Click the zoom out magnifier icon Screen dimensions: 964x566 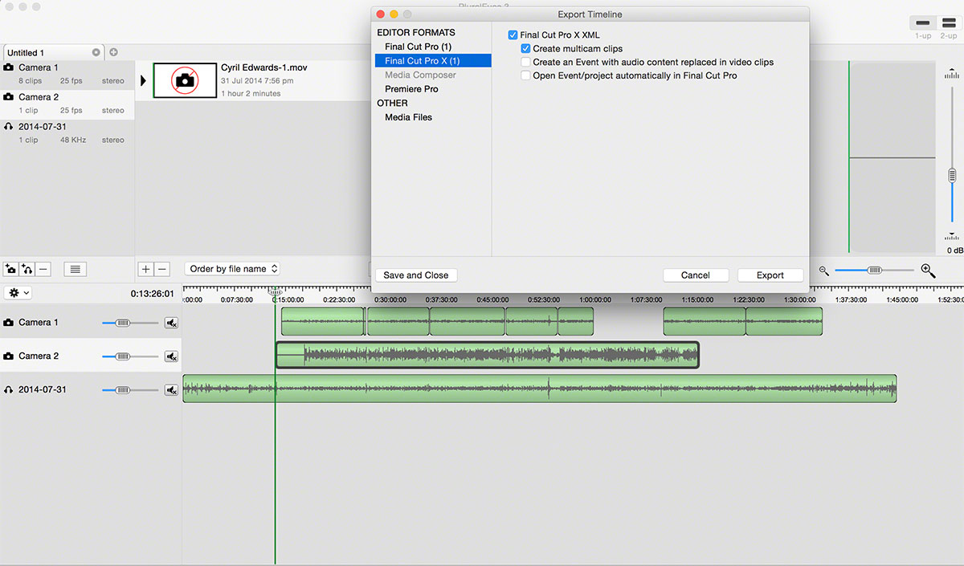pos(824,271)
